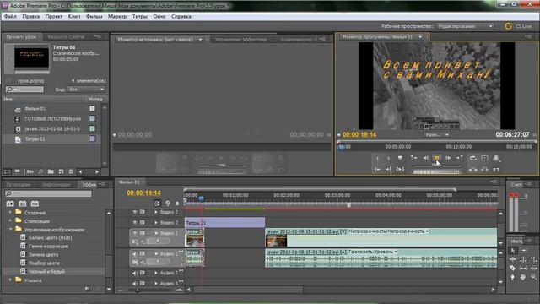Select the Zoom tool in tools panel

click(534, 277)
